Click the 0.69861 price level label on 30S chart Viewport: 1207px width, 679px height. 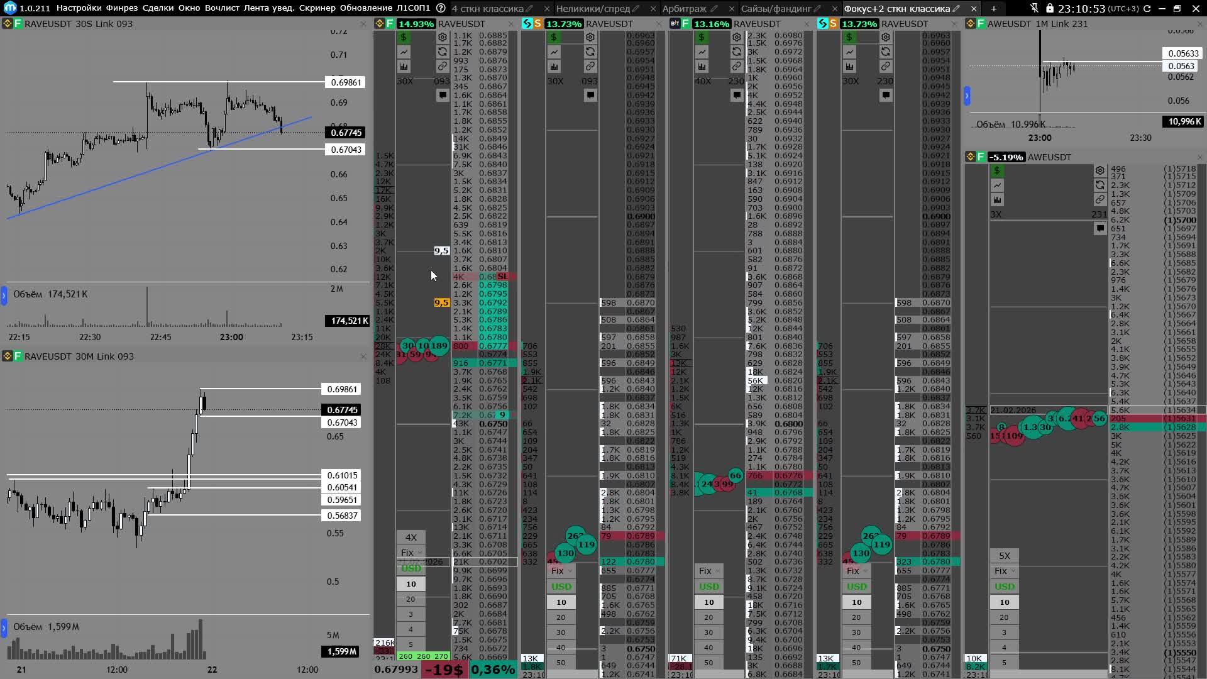pyautogui.click(x=345, y=82)
